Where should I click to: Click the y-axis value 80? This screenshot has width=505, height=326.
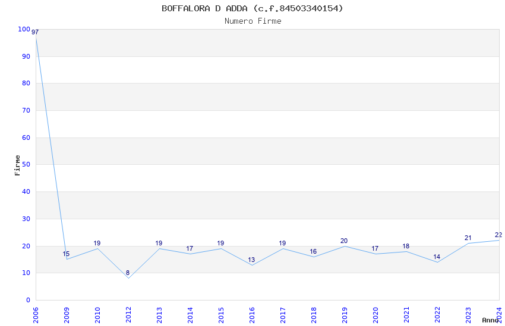26,83
